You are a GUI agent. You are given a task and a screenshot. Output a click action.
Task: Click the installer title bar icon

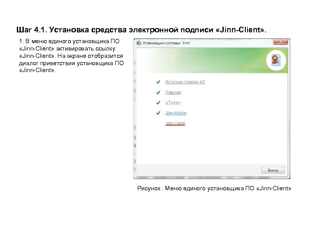coord(139,43)
